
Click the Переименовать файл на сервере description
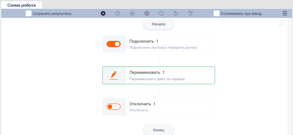157,79
